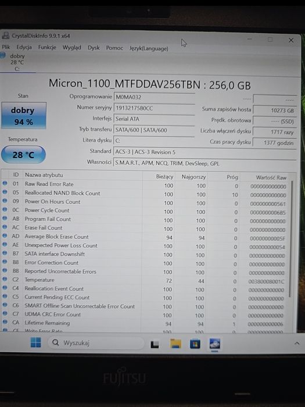Click raw value 00000000005F of Average Block Erase

pos(268,238)
